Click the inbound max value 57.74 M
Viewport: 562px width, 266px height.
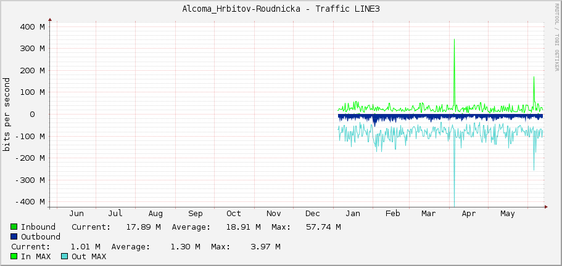pos(324,227)
